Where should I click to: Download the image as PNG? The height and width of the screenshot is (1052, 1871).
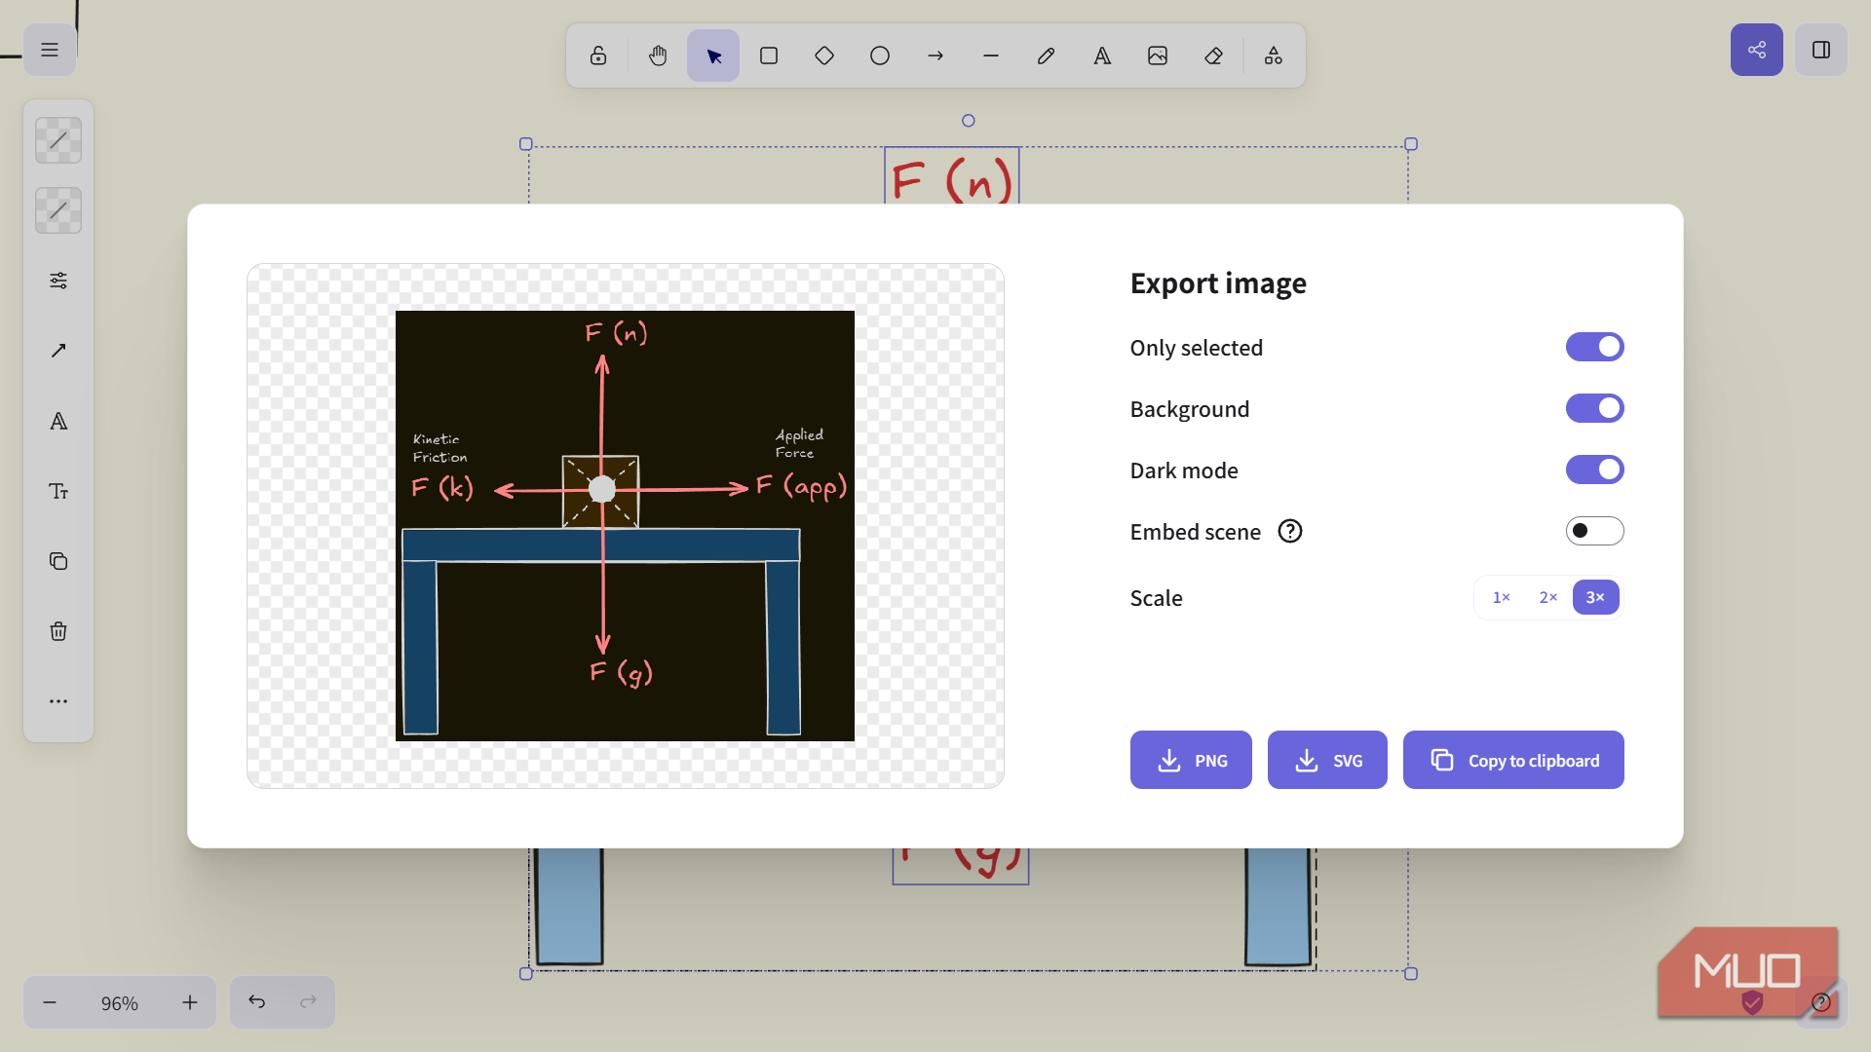pos(1191,760)
